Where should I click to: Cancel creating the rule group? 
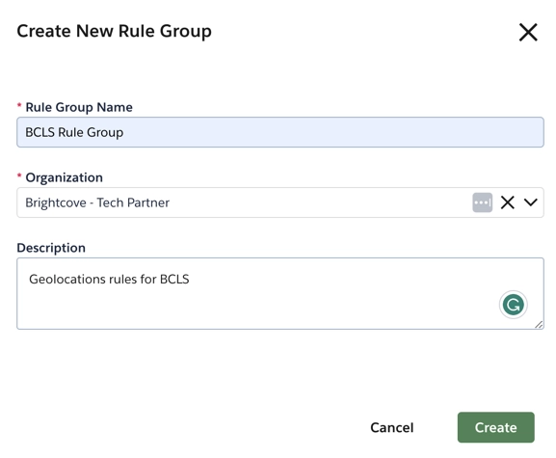point(392,427)
